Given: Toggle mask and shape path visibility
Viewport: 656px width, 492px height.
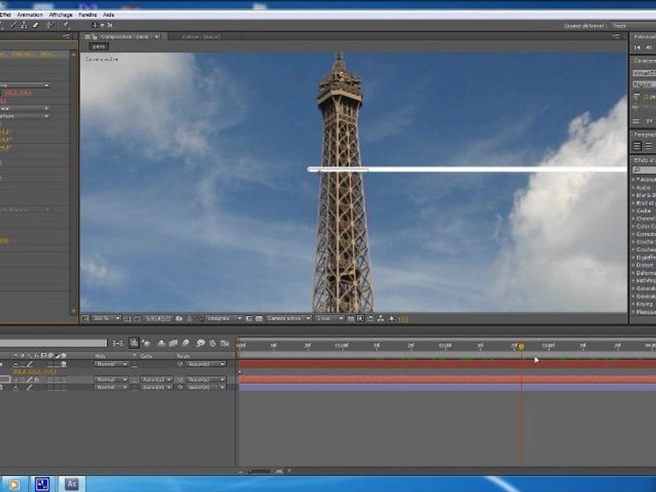Looking at the screenshot, I should (137, 318).
